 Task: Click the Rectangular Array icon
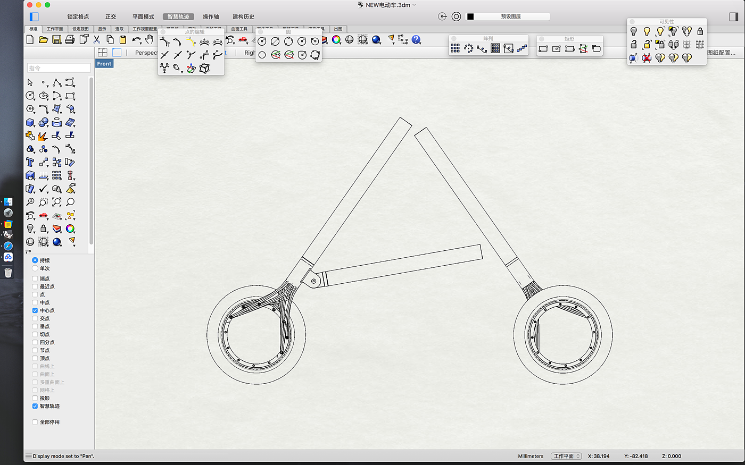456,48
